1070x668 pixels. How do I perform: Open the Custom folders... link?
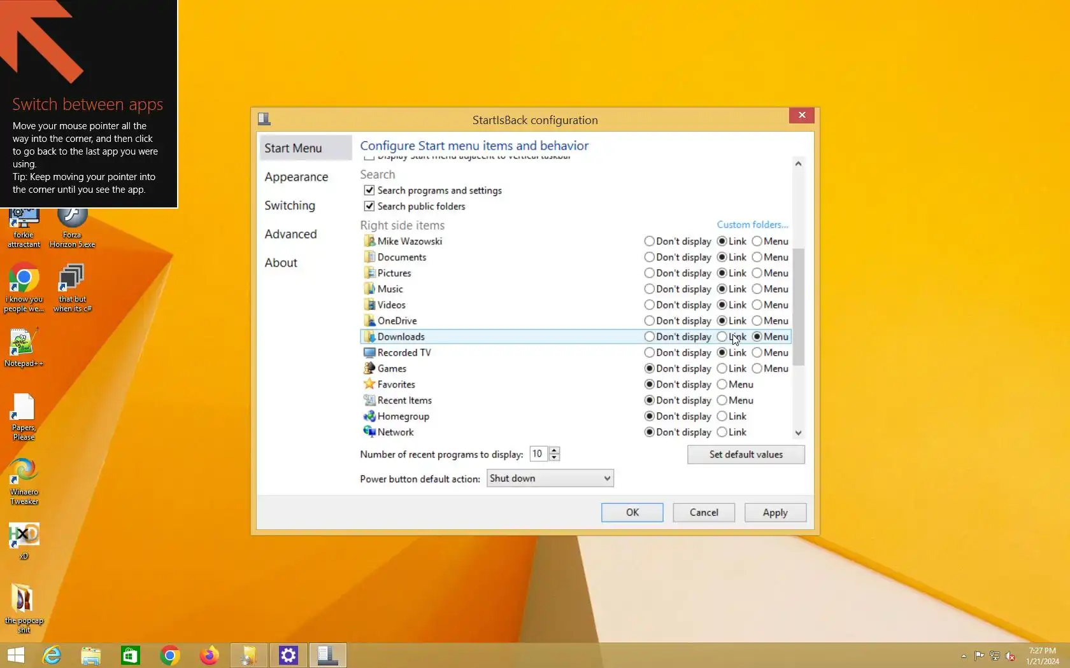pos(752,225)
